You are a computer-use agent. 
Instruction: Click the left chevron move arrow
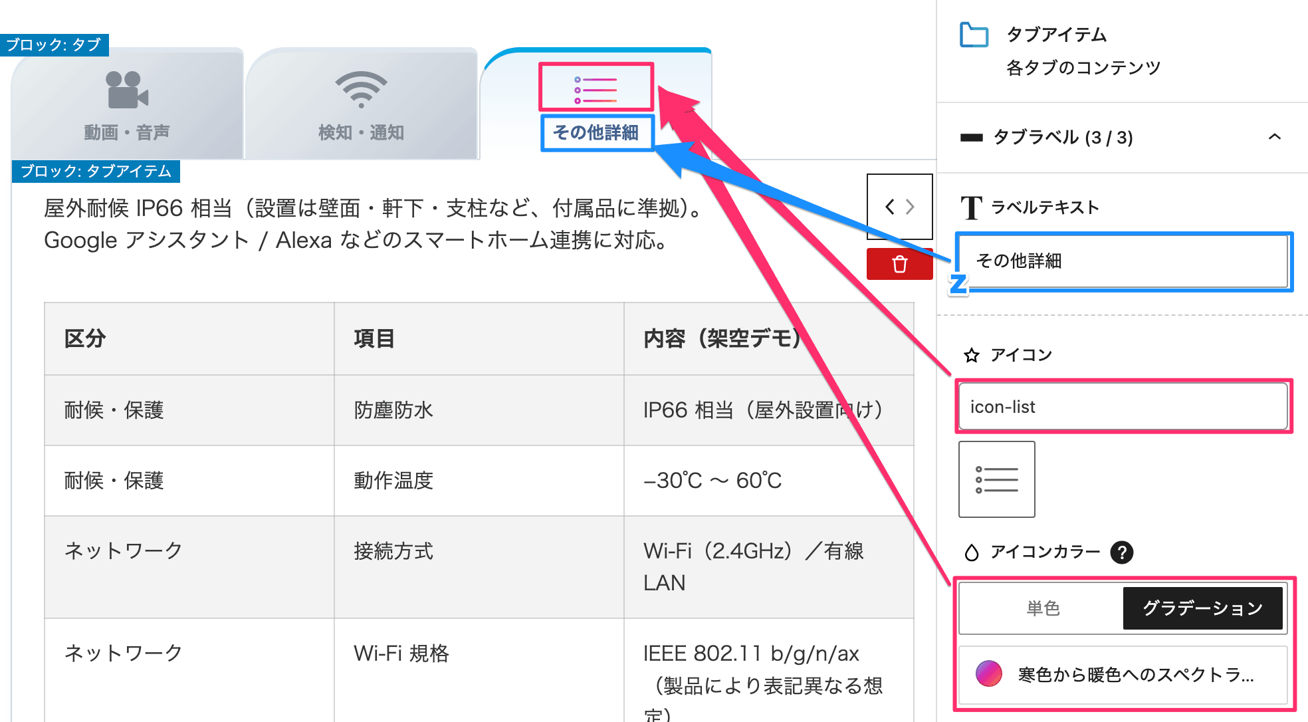tap(889, 207)
